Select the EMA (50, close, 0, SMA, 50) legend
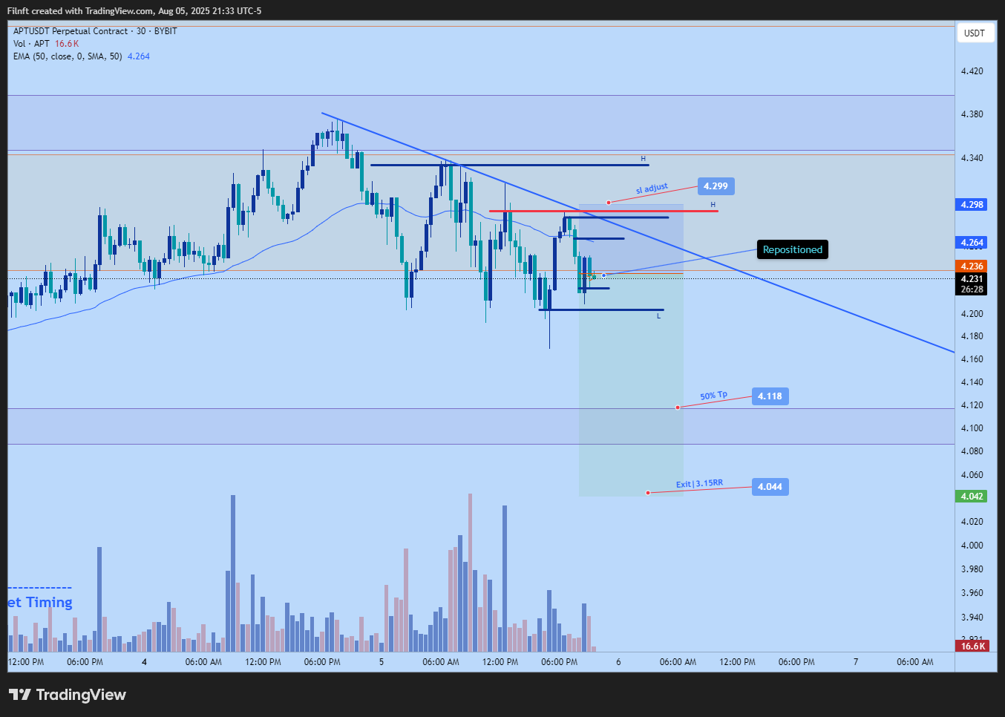This screenshot has width=1005, height=717. click(68, 56)
